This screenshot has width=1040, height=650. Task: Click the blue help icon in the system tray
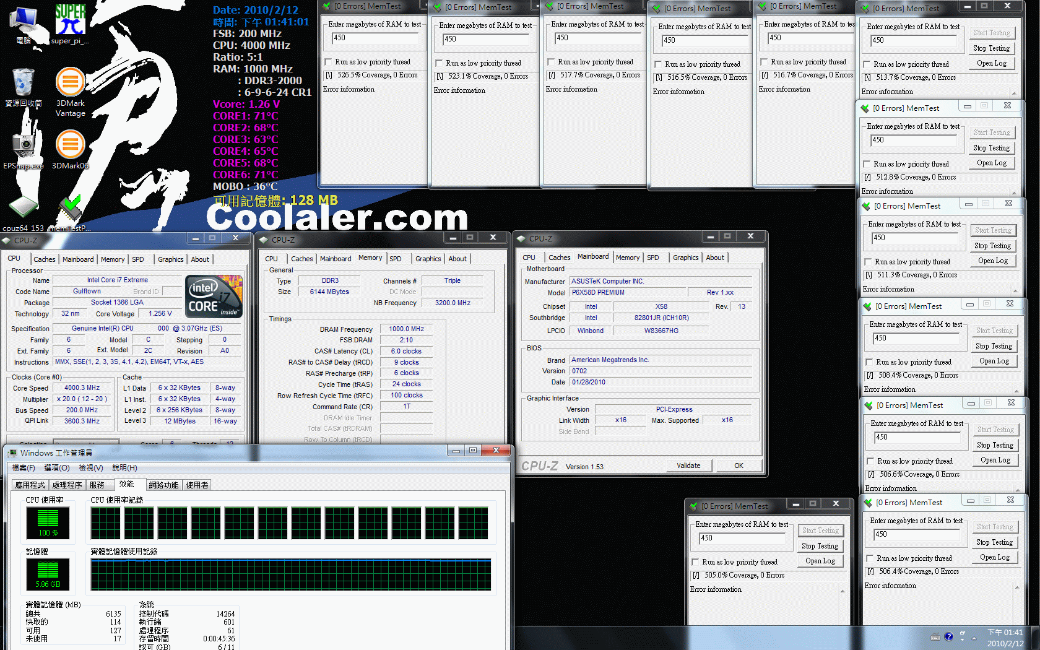point(948,637)
